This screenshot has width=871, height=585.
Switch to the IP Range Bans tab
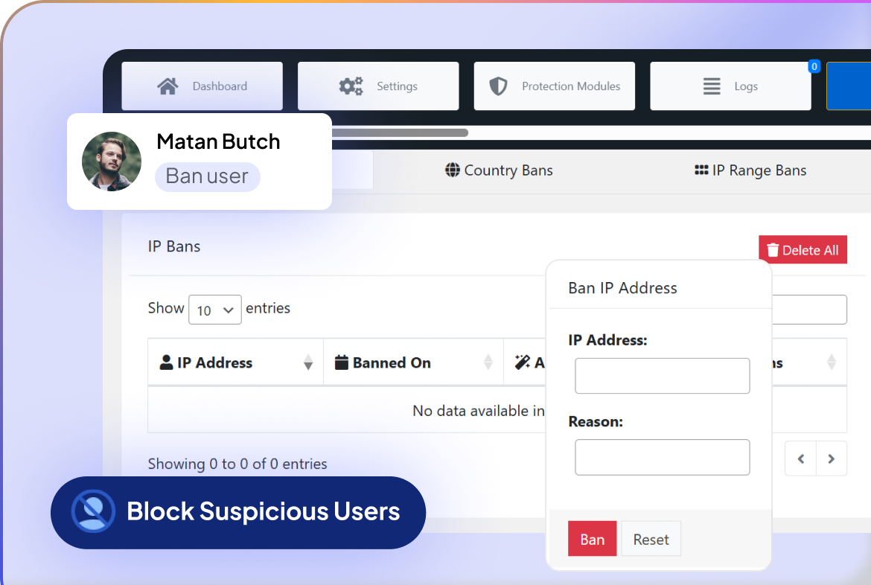(750, 170)
